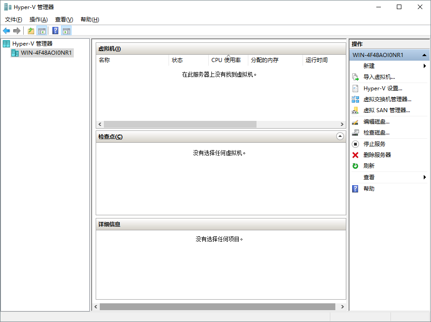This screenshot has height=322, width=431.
Task: Toggle the show/hide console tree toolbar icon
Action: [x=42, y=31]
